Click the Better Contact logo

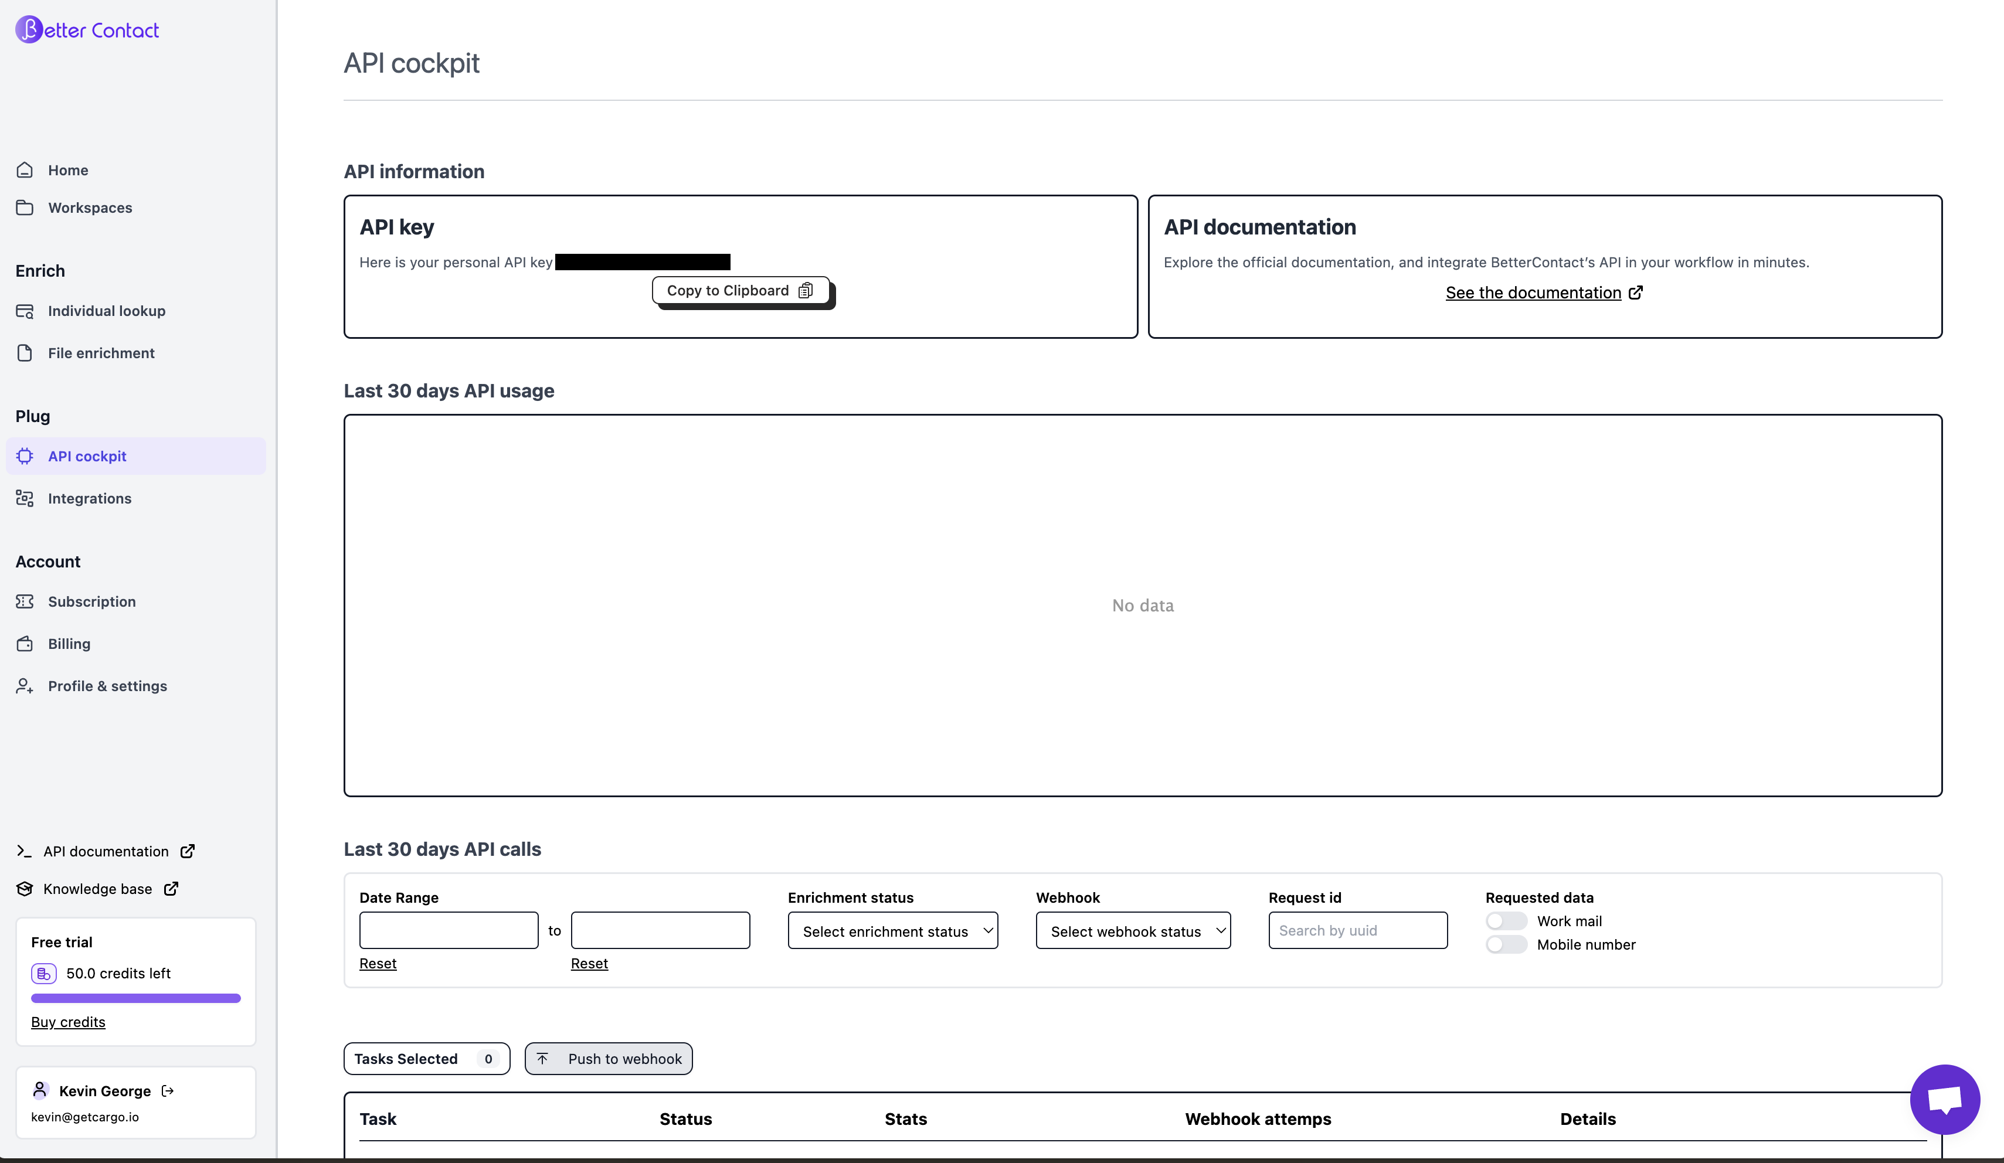pos(87,29)
